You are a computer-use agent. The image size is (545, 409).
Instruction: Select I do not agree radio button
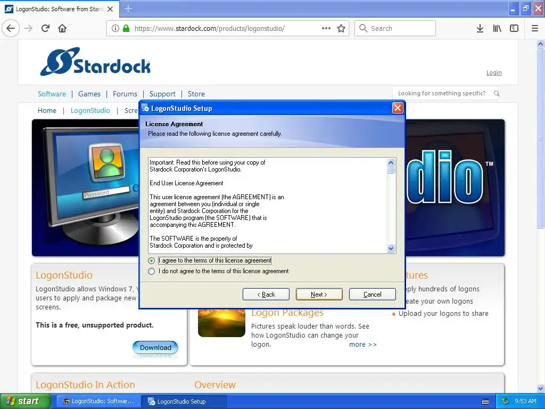click(151, 271)
